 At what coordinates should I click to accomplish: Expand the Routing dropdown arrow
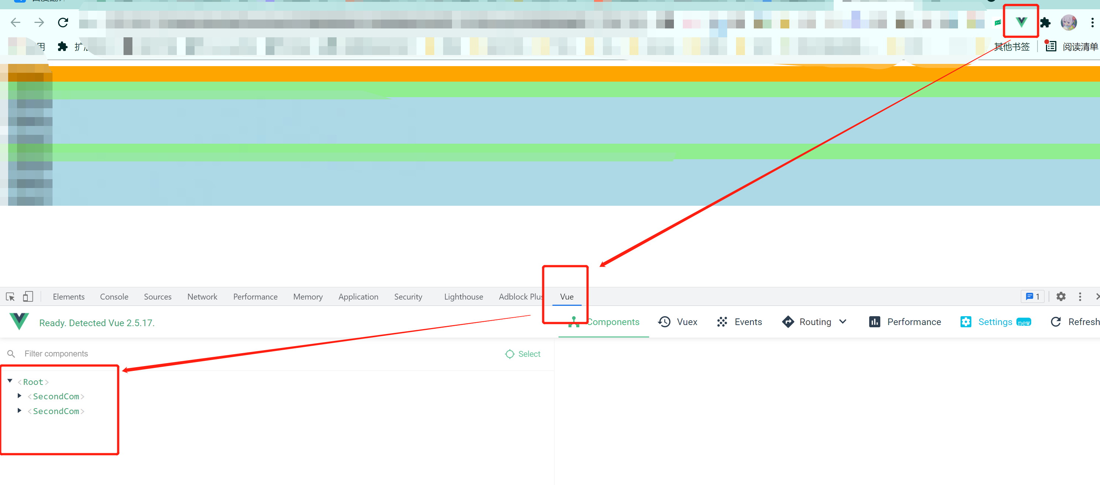tap(843, 322)
